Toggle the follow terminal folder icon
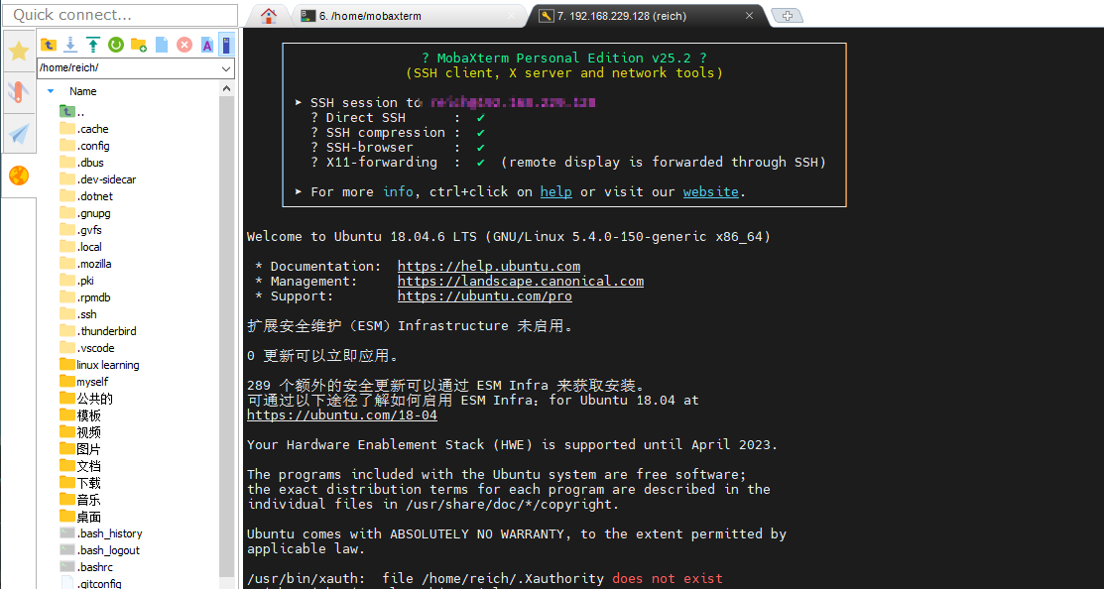Screen dimensions: 1104x589 click(227, 45)
